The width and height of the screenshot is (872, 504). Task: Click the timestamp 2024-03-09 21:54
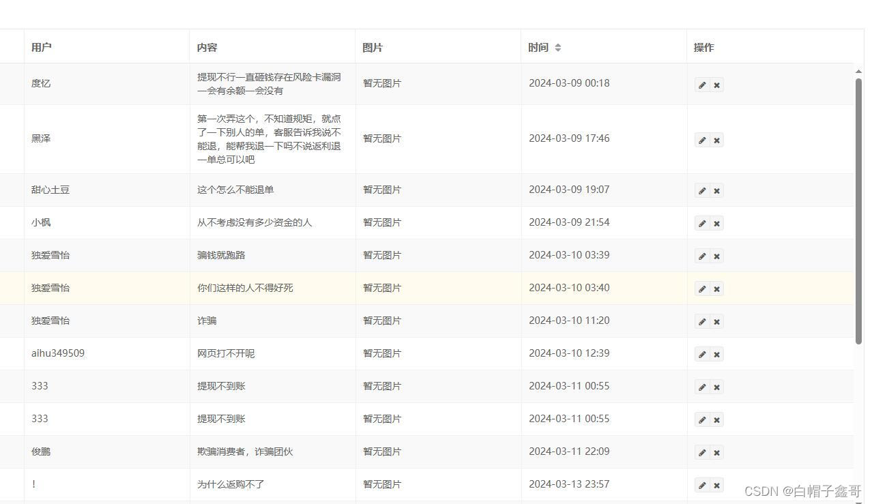569,222
